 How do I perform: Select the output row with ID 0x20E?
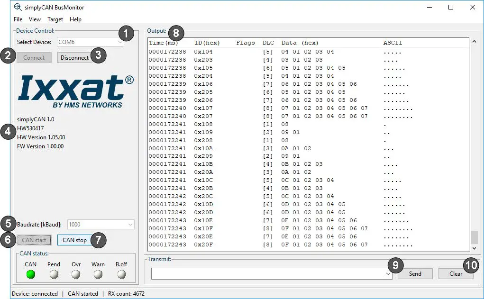tap(309, 236)
